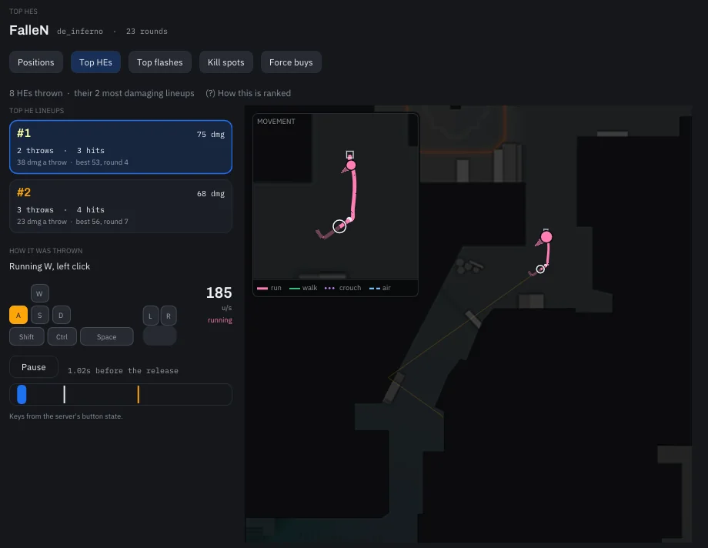Click the mouse body below the L and R buttons
The image size is (708, 548).
click(x=160, y=336)
